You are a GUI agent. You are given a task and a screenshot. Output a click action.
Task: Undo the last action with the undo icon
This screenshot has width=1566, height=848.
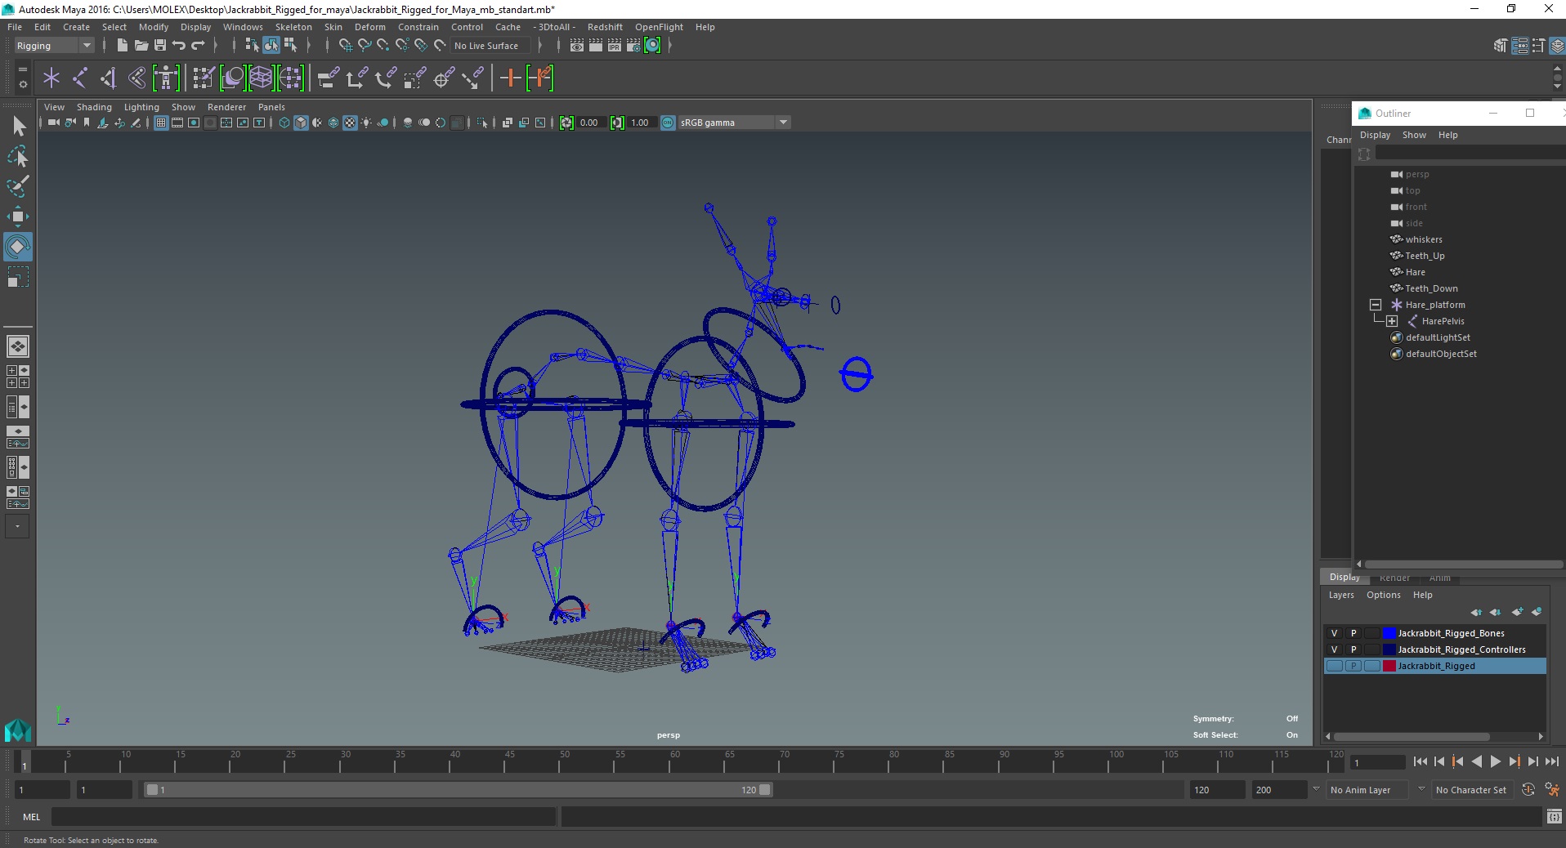179,46
